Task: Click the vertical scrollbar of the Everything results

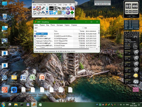Action: click(x=99, y=39)
